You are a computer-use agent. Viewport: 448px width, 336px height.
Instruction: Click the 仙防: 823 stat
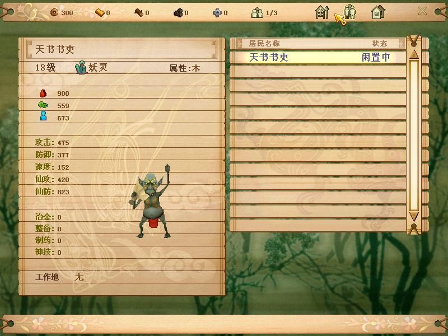[x=52, y=192]
